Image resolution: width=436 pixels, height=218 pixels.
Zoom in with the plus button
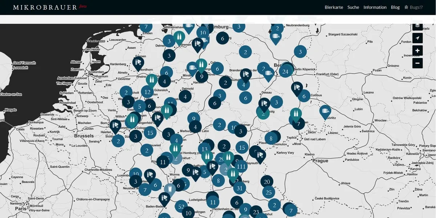(417, 50)
